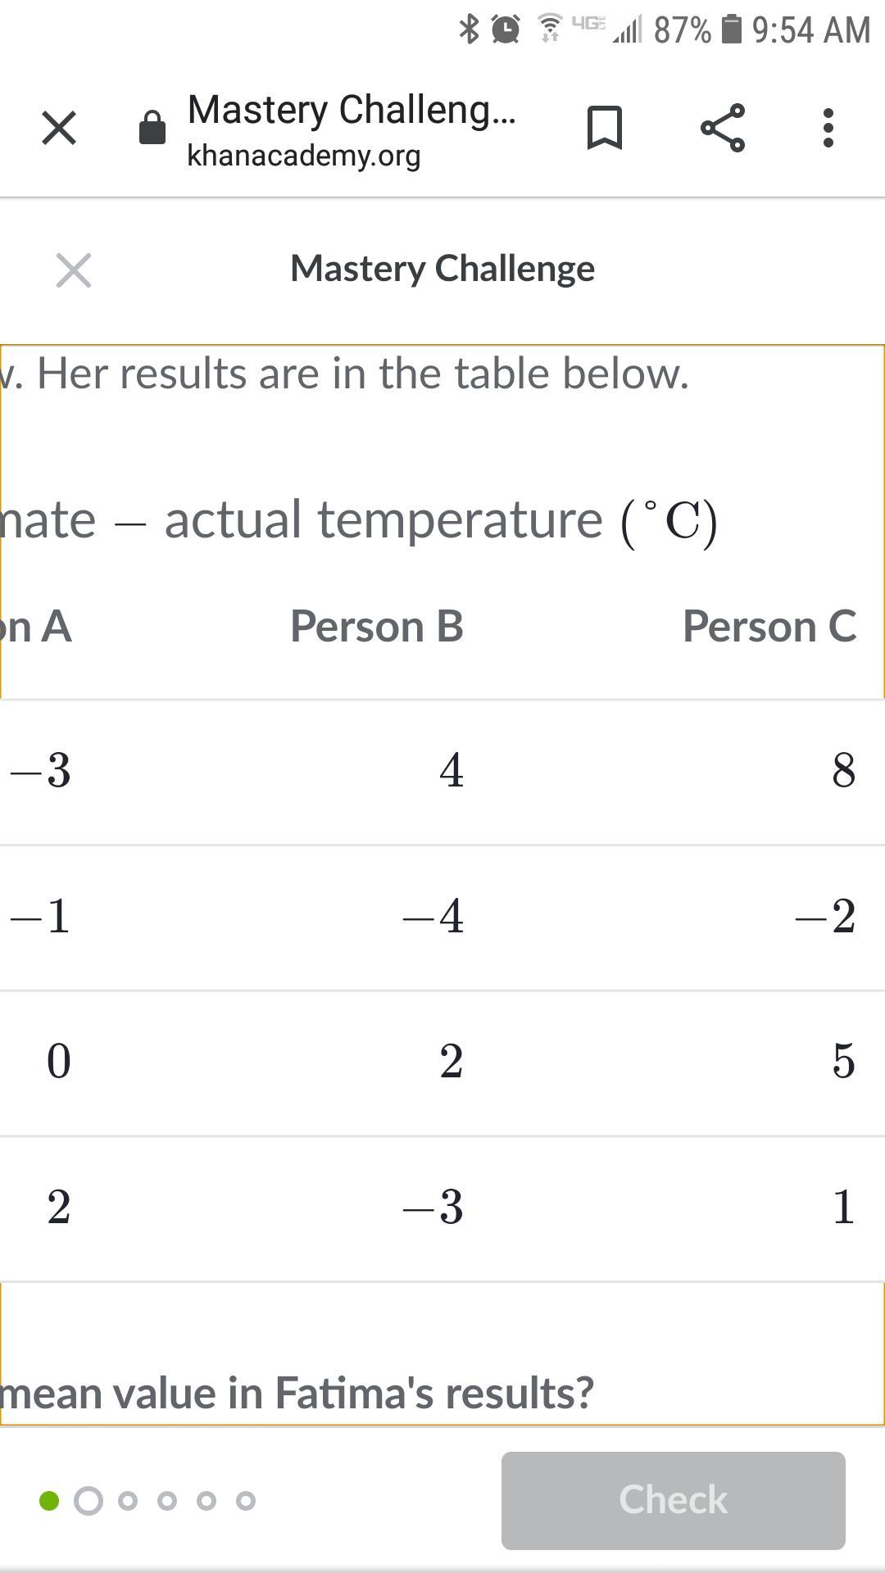The height and width of the screenshot is (1573, 885).
Task: Tap the Wi-Fi status icon
Action: pyautogui.click(x=550, y=29)
